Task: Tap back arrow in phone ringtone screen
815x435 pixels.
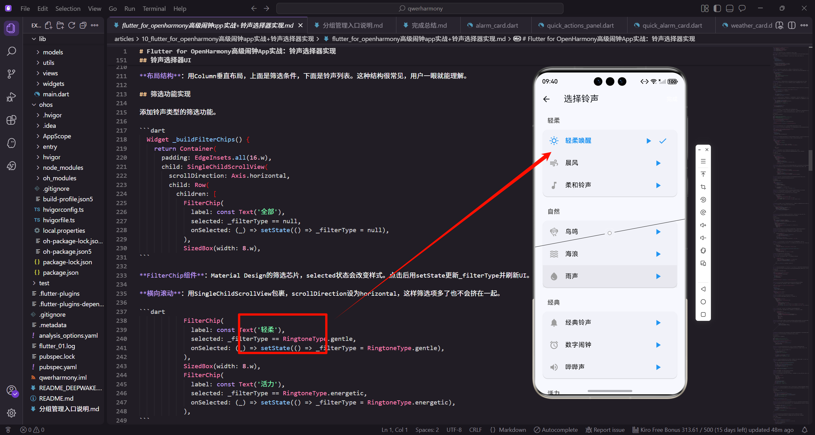Action: (546, 99)
